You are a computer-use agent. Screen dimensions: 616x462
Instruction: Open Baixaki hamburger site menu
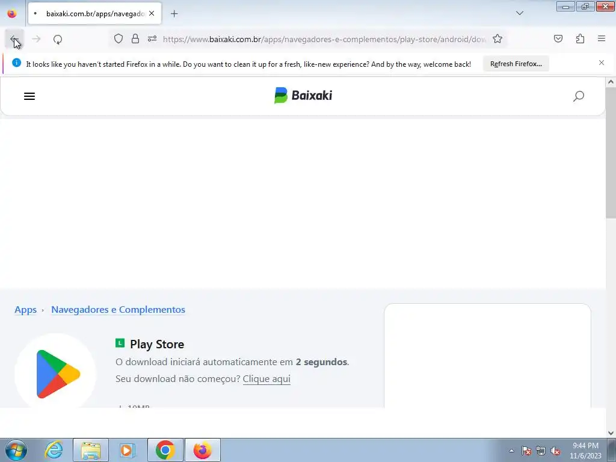(29, 96)
